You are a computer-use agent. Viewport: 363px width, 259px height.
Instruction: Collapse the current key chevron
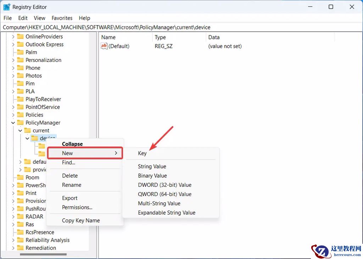coord(20,131)
